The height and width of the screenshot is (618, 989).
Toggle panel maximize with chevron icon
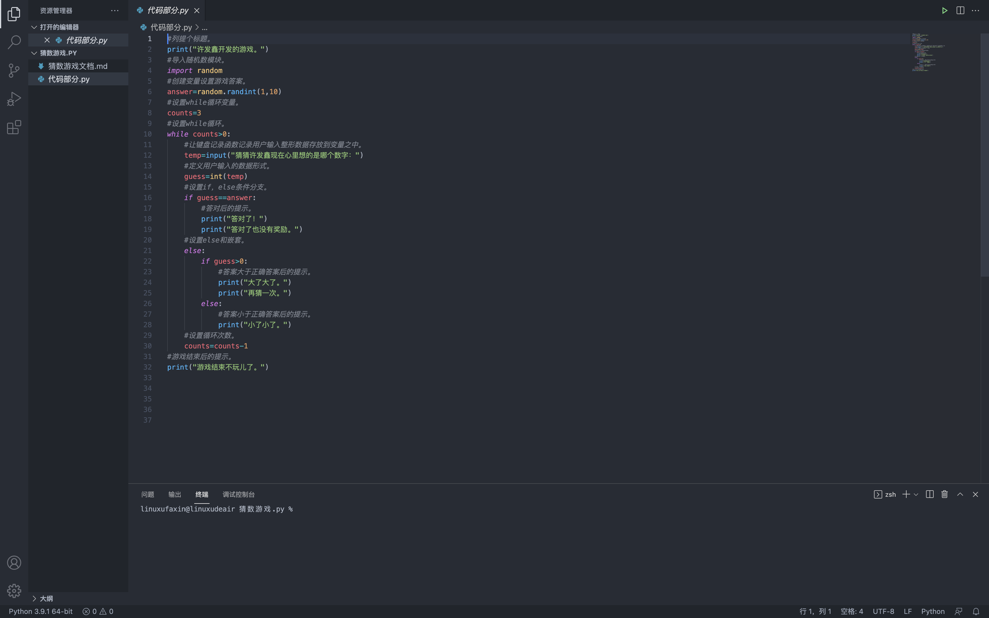pyautogui.click(x=960, y=494)
